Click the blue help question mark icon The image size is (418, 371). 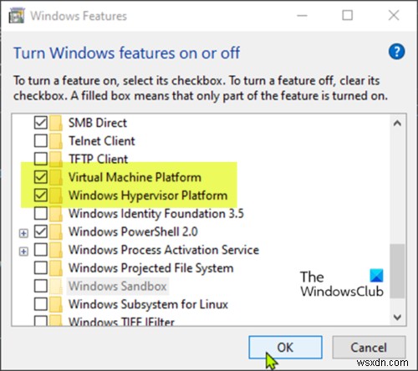(x=396, y=52)
